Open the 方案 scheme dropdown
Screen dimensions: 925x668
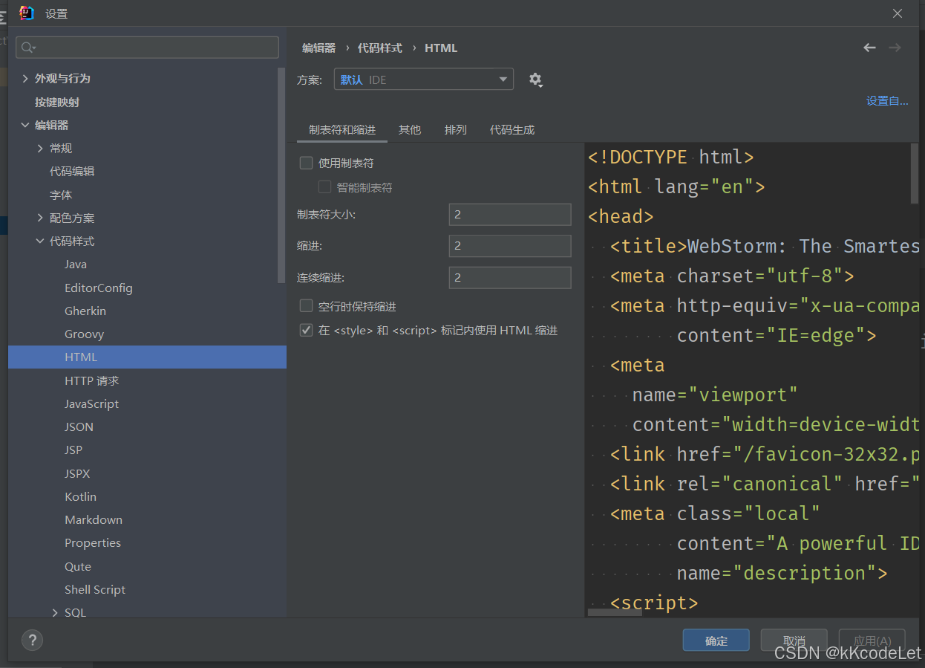423,80
